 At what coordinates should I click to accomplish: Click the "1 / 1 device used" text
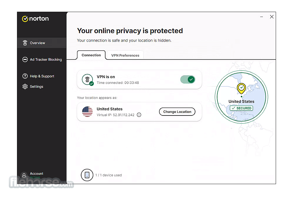pos(109,175)
